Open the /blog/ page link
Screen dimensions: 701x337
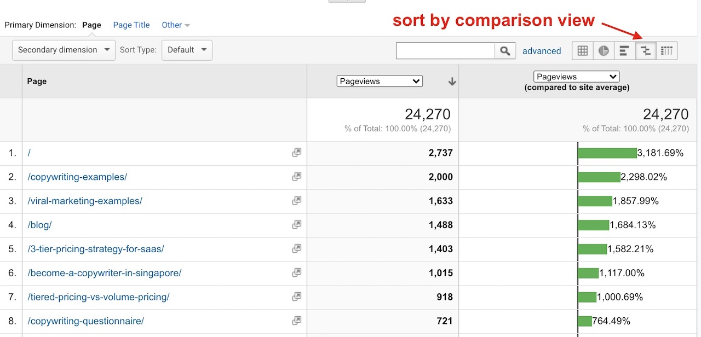pyautogui.click(x=39, y=225)
